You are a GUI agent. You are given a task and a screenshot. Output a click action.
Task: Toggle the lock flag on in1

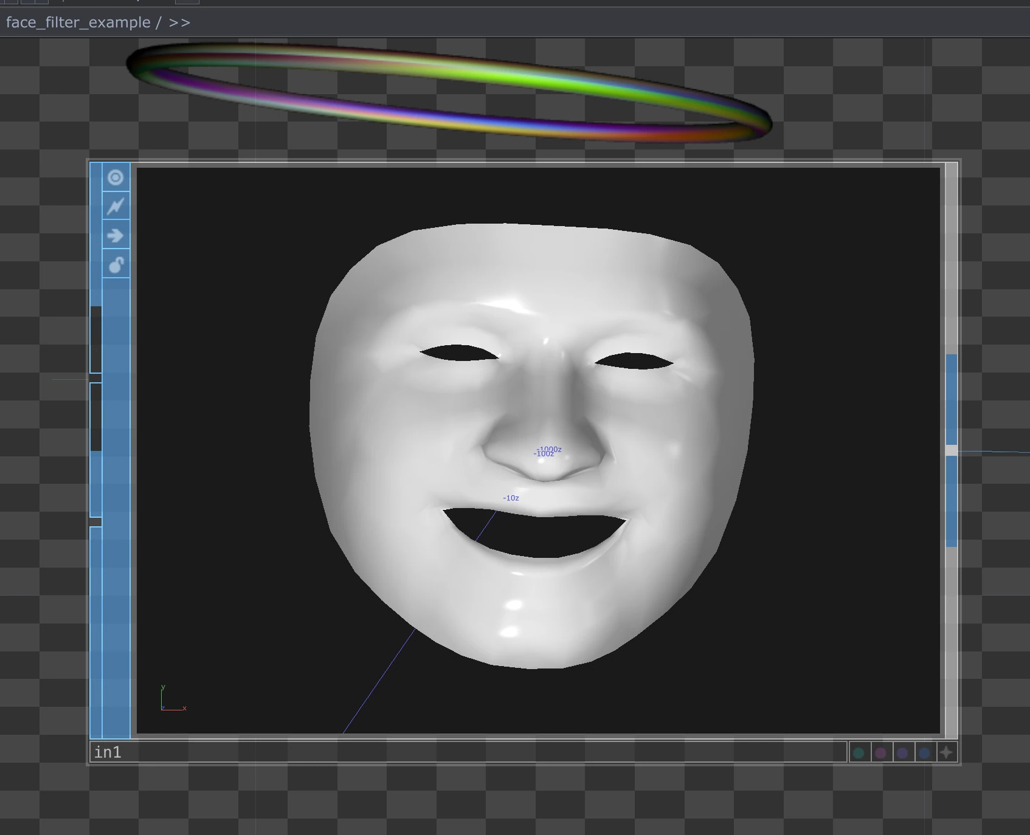[116, 264]
